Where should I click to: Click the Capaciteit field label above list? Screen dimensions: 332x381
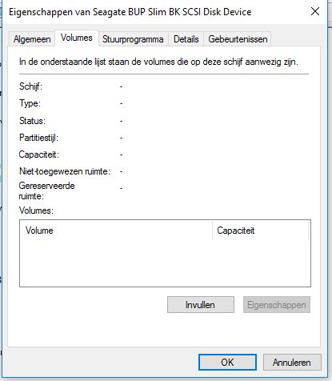pos(39,154)
